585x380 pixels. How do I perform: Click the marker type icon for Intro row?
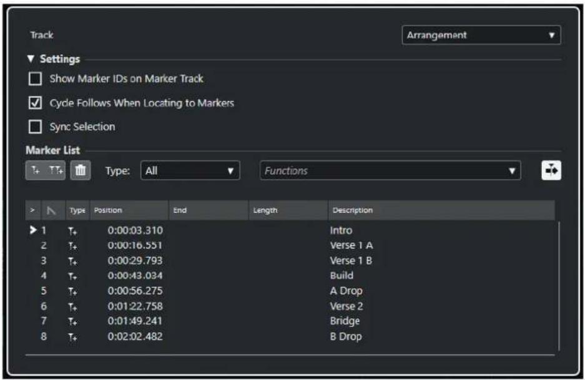tap(72, 231)
